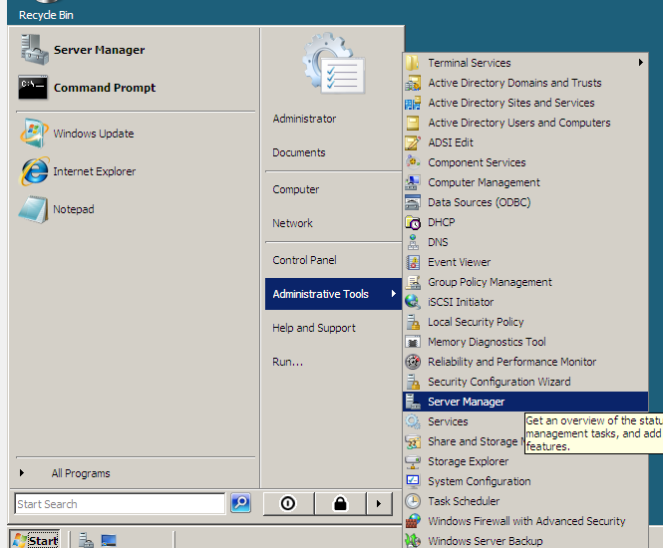The image size is (663, 548).
Task: Click the Start button on taskbar
Action: 35,540
